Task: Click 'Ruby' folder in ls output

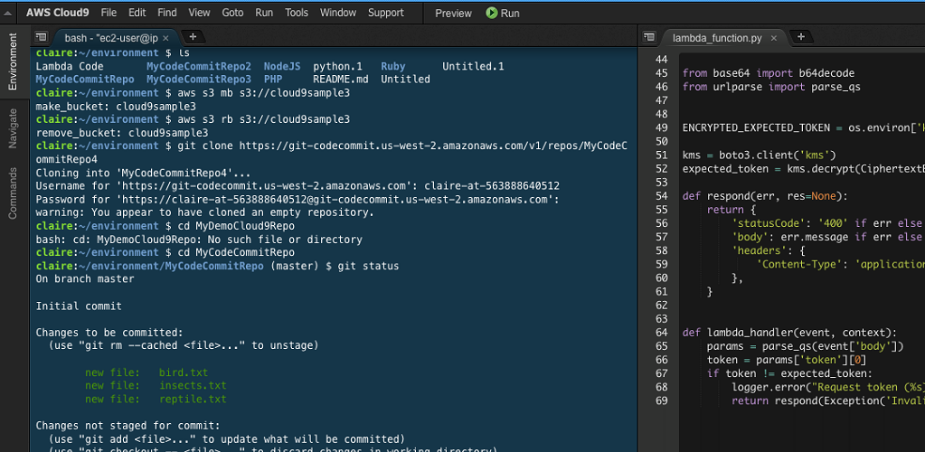Action: (x=393, y=67)
